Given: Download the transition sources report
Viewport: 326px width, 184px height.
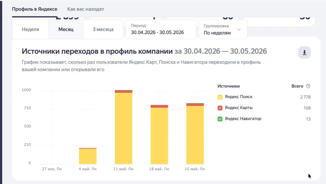Looking at the screenshot, I should click(304, 52).
